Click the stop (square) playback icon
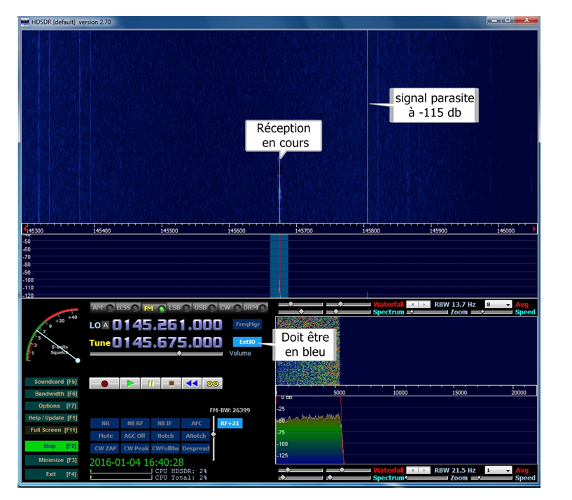This screenshot has height=500, width=572. click(172, 383)
